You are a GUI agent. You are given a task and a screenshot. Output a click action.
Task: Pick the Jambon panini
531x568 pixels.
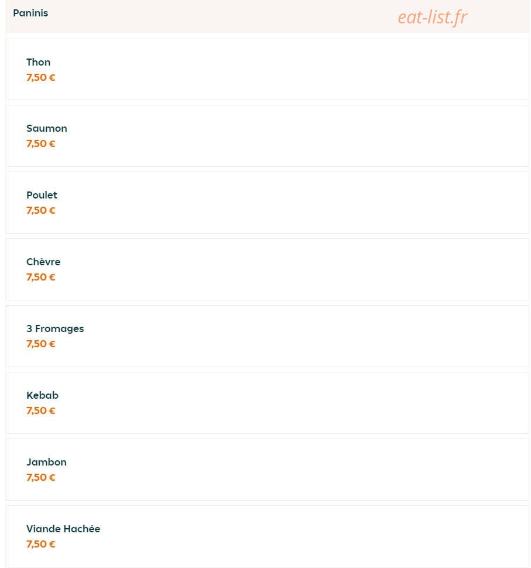(x=268, y=470)
